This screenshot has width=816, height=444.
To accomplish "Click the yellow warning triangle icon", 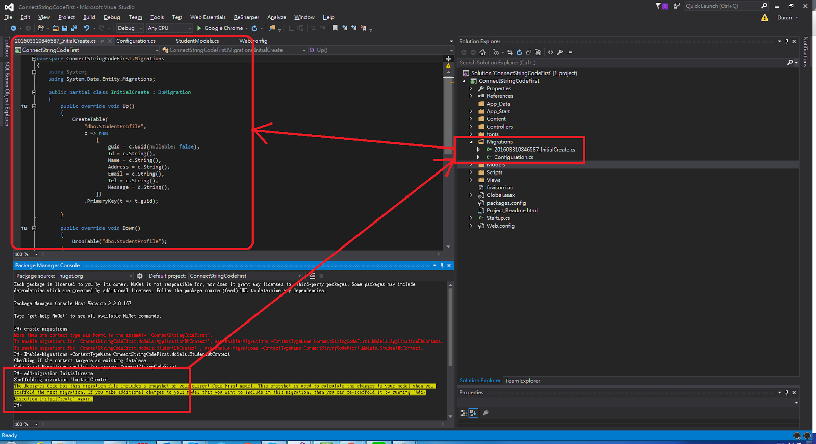I will point(764,18).
